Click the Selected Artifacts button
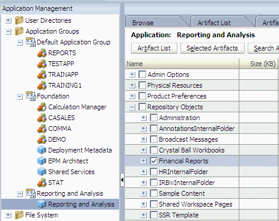279x221 pixels. 212,48
